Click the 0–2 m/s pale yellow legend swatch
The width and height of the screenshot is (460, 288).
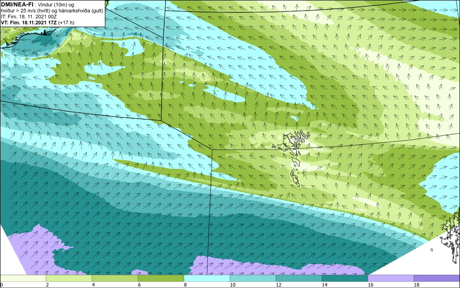click(23, 278)
